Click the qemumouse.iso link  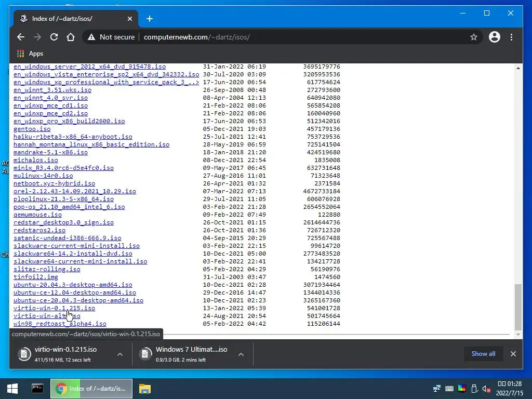(37, 215)
